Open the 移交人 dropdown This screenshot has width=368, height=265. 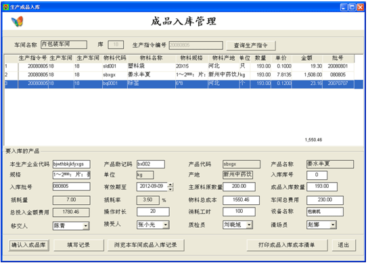point(86,226)
